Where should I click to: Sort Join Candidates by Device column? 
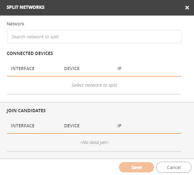tap(72, 126)
